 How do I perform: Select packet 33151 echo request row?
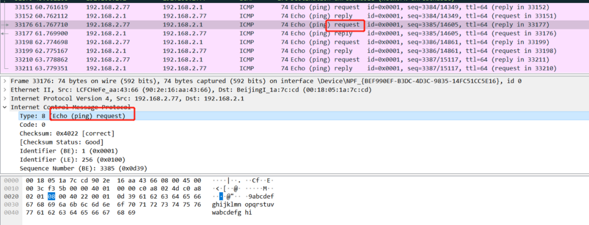click(294, 7)
